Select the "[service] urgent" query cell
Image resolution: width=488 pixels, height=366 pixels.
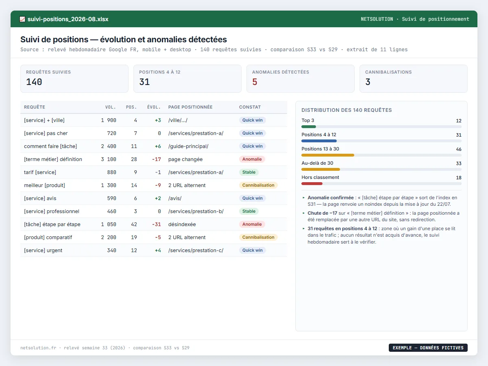(43, 251)
